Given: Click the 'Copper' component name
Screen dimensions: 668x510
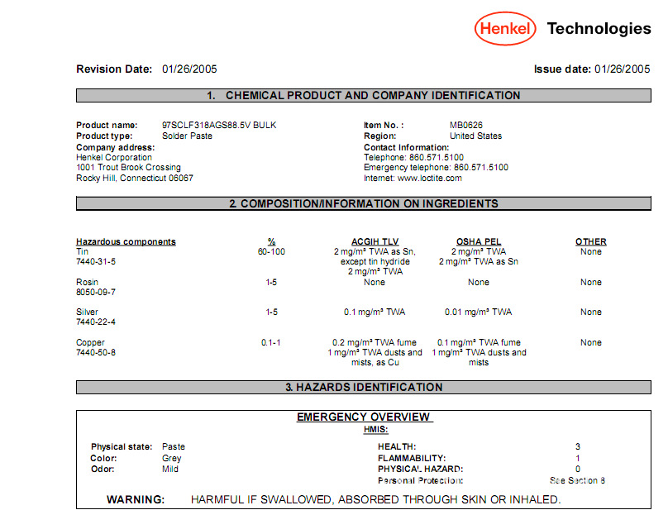Looking at the screenshot, I should click(90, 342).
